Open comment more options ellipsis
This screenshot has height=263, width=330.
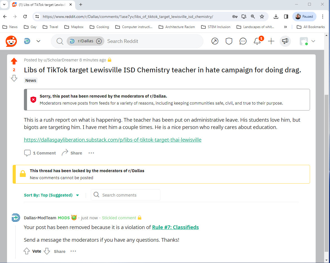click(x=73, y=251)
